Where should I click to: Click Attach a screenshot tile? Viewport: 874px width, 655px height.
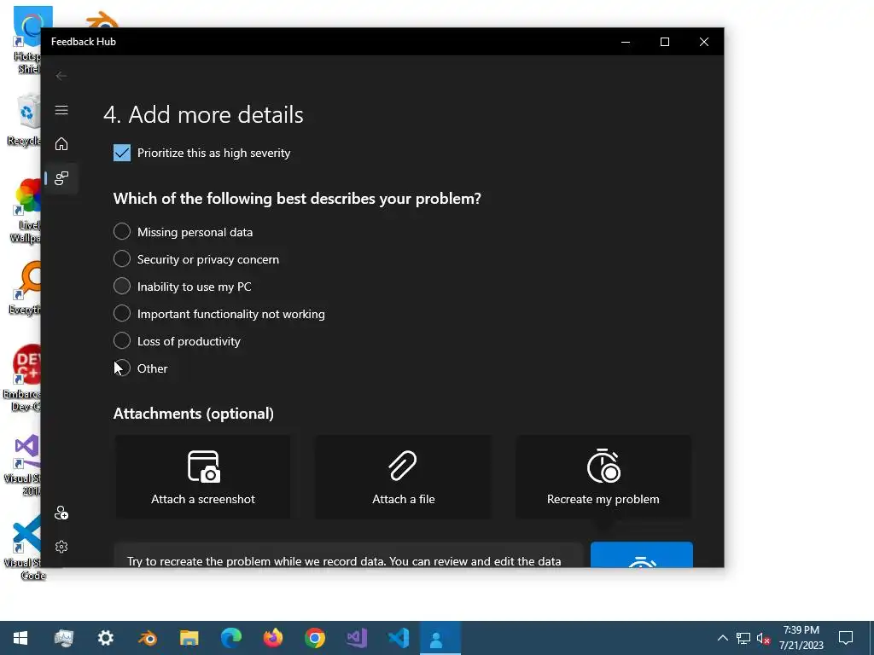[x=203, y=478]
